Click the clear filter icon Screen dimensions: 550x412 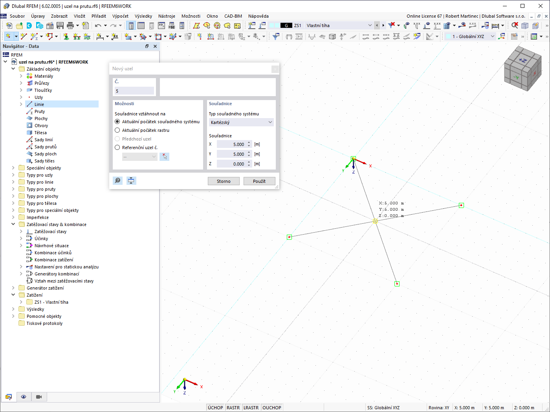coord(392,26)
